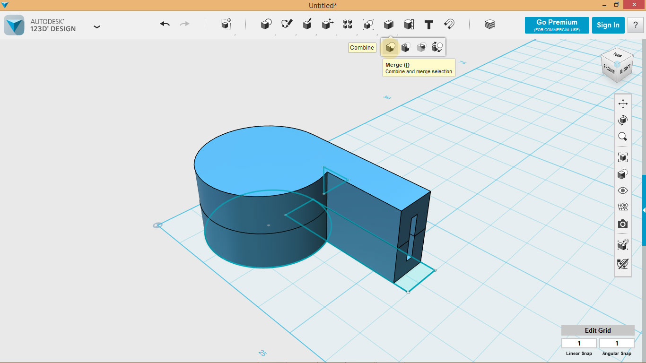Toggle snapping on/off in navigation bar
Screen dimensions: 646x363
point(623,263)
